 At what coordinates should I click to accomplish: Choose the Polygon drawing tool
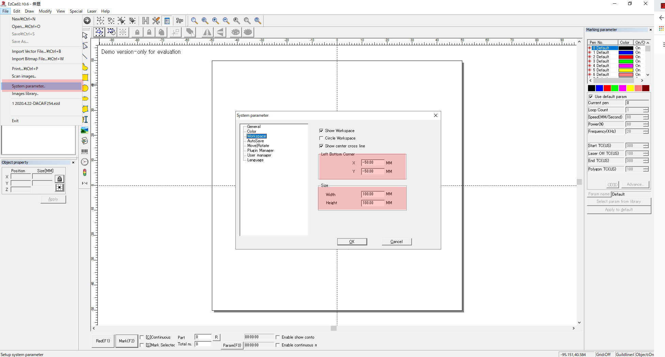click(x=85, y=109)
